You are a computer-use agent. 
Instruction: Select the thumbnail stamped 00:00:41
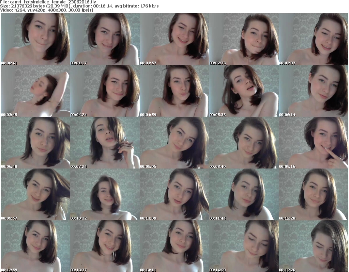pyautogui.click(x=35, y=39)
